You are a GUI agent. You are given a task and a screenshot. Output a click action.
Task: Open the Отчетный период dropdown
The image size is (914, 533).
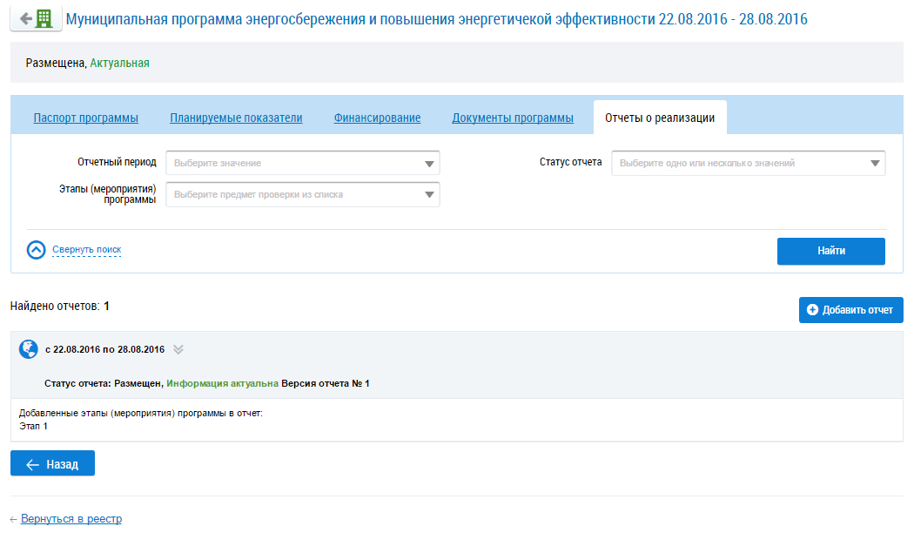[x=303, y=163]
